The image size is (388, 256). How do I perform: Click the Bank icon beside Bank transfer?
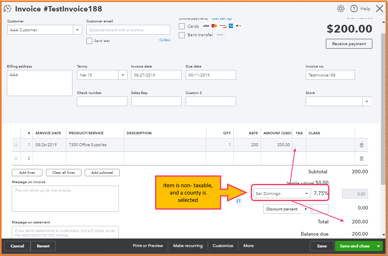(x=220, y=35)
